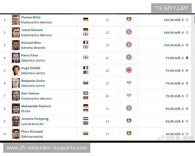Click Jeremie Frimpong's name
This screenshot has height=156, width=195.
click(x=35, y=119)
